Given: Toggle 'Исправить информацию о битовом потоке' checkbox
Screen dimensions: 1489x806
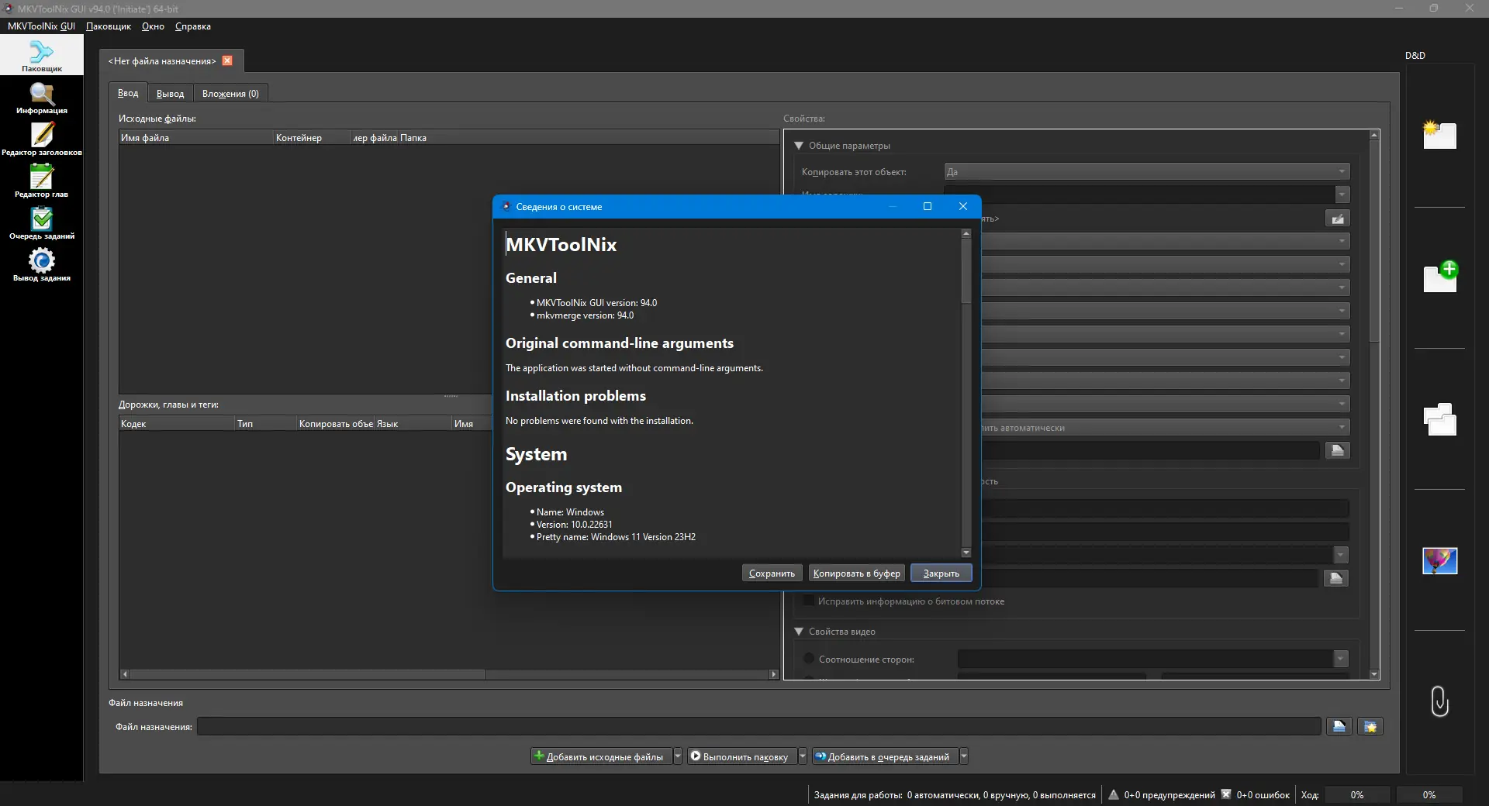Looking at the screenshot, I should (809, 601).
